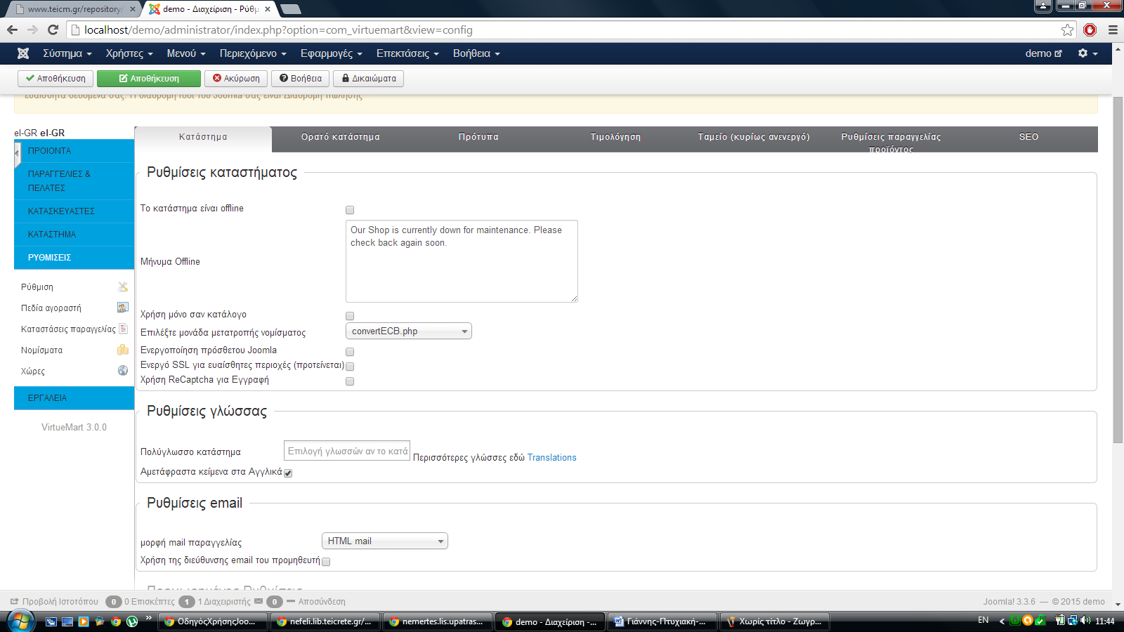The image size is (1124, 632).
Task: Follow the Translations link
Action: point(551,457)
